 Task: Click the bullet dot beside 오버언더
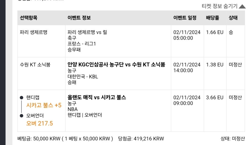coord(22,116)
